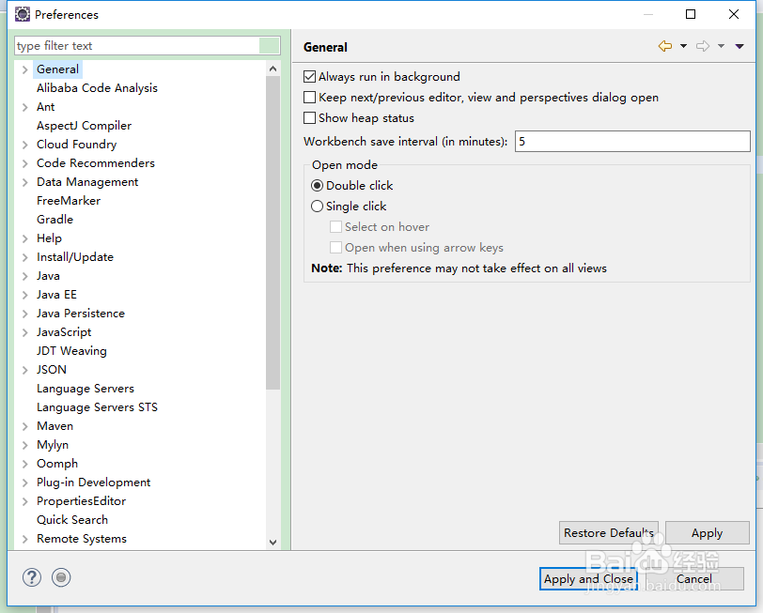
Task: Click the Apply button
Action: 707,533
